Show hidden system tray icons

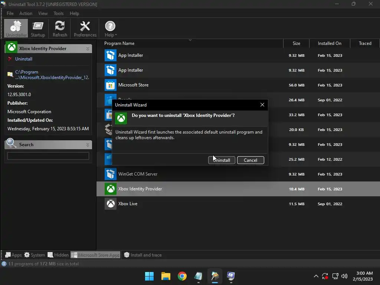point(316,276)
